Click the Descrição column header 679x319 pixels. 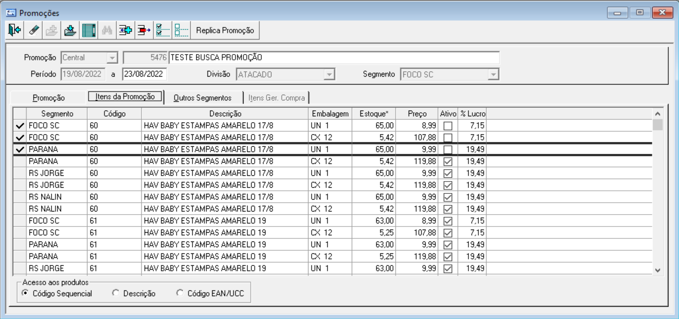(x=225, y=114)
